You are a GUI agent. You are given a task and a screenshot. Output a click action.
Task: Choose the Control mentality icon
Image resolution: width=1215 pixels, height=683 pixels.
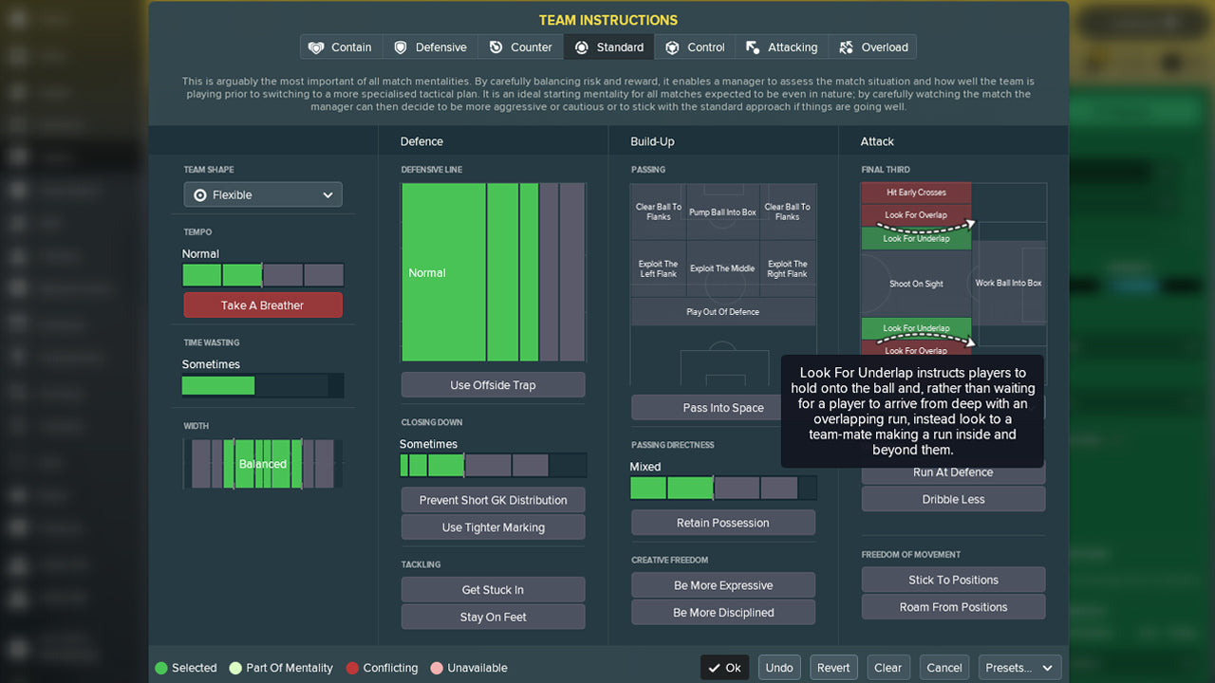point(671,46)
